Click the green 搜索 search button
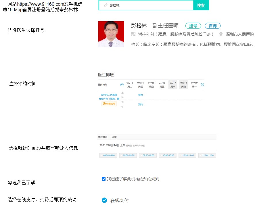276x207 pixels. pyautogui.click(x=201, y=5)
